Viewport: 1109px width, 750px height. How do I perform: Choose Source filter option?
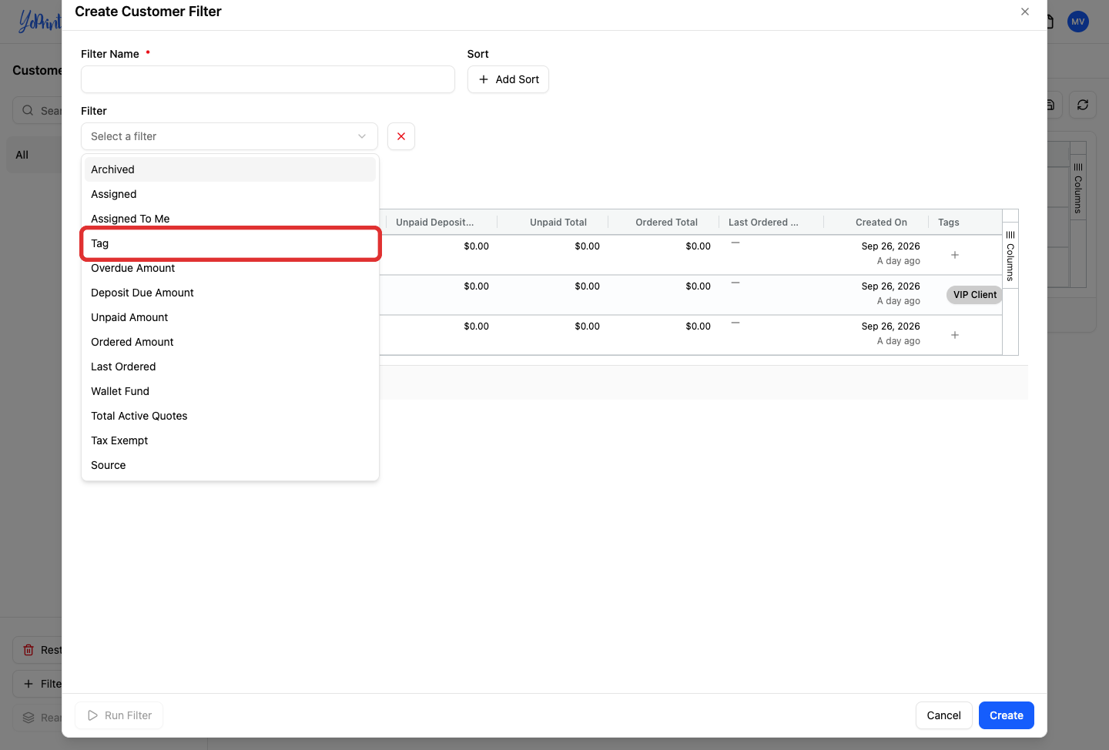click(x=230, y=465)
